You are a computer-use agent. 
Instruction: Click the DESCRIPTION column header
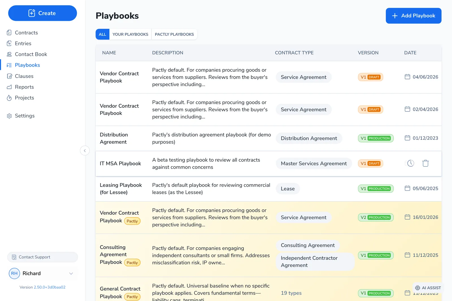pyautogui.click(x=168, y=53)
